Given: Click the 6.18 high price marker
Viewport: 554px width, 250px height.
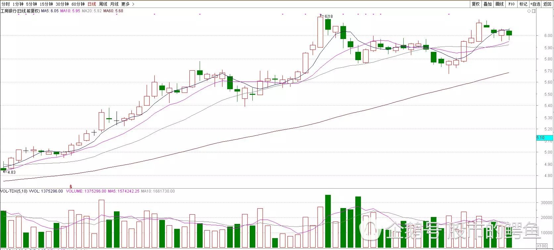Looking at the screenshot, I should 328,16.
